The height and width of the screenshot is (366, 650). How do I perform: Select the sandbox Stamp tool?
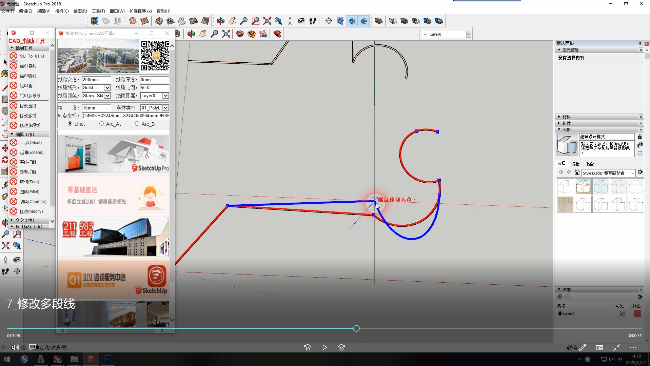point(170,21)
